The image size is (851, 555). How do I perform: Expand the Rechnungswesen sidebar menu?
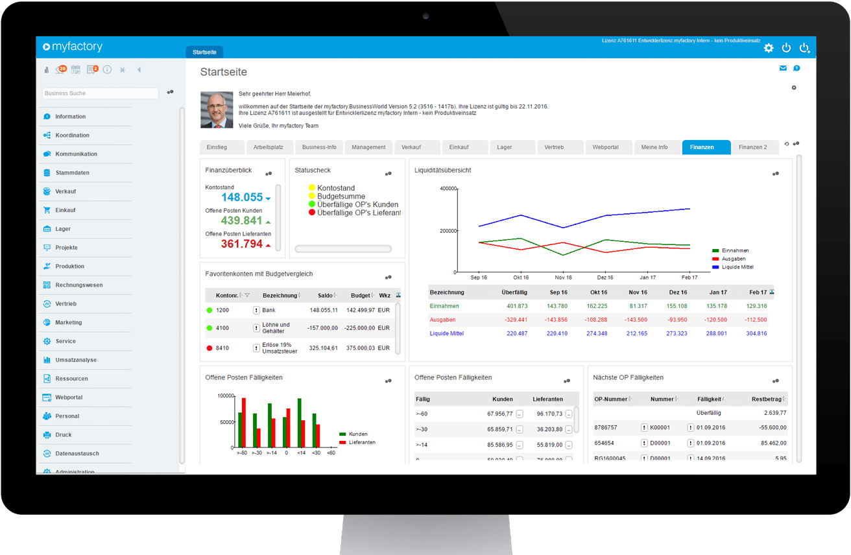tap(78, 285)
